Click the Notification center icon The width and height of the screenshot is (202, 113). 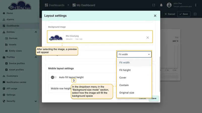point(4,82)
